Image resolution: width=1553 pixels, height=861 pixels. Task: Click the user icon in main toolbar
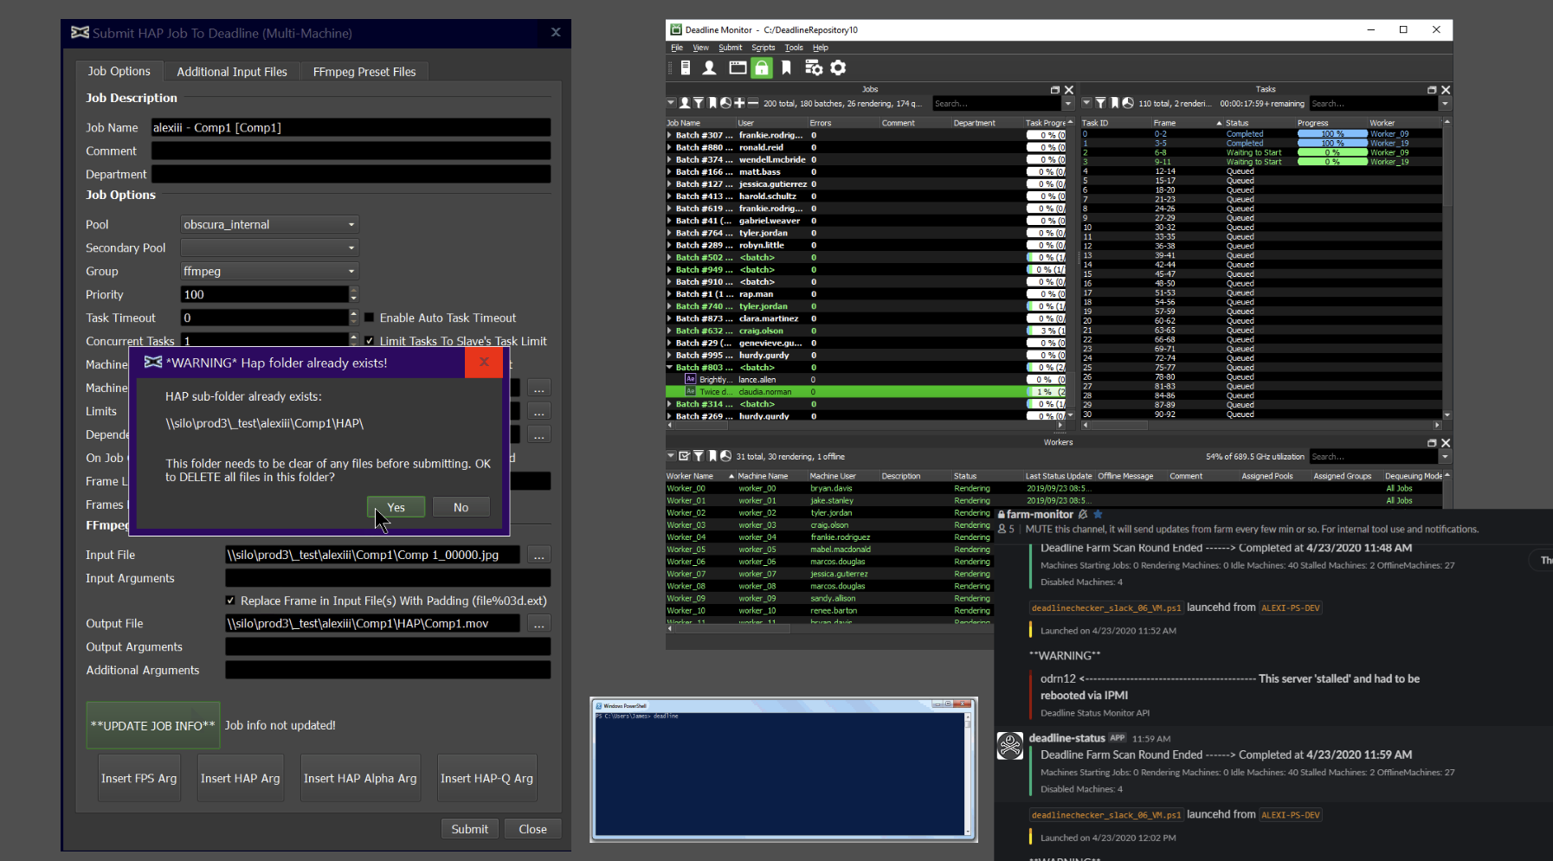(709, 67)
